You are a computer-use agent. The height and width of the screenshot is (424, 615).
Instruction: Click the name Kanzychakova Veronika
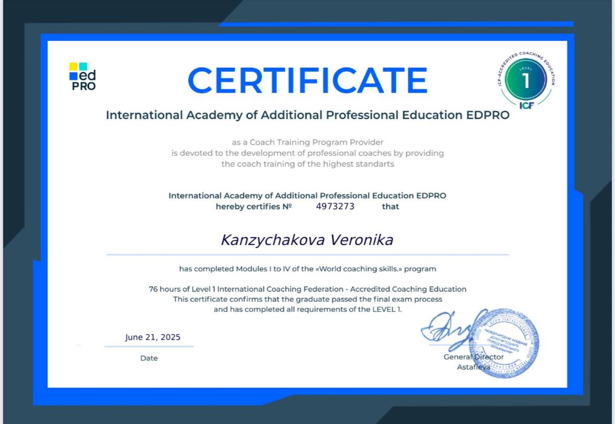pos(307,240)
